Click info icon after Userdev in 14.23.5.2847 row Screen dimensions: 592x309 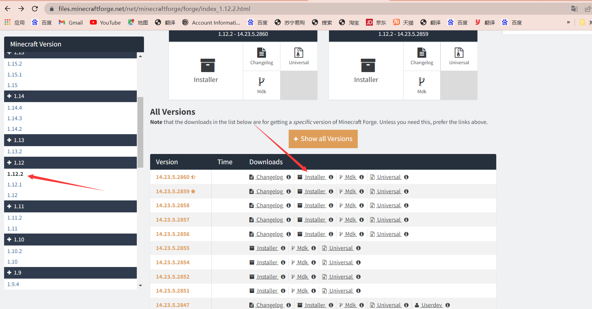click(x=448, y=305)
